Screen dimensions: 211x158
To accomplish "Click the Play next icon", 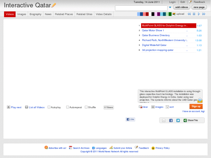I will (8, 107).
